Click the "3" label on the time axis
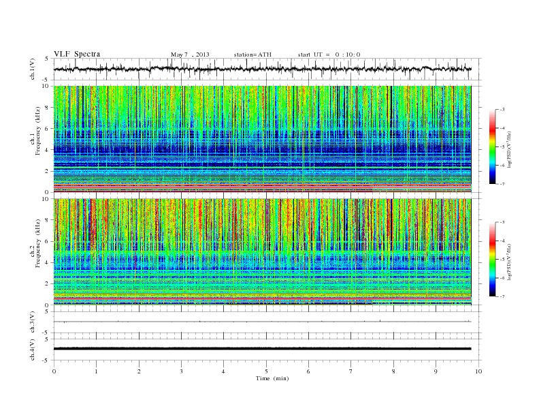 181,371
